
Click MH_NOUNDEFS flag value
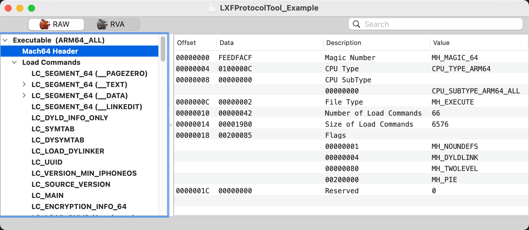pyautogui.click(x=455, y=147)
